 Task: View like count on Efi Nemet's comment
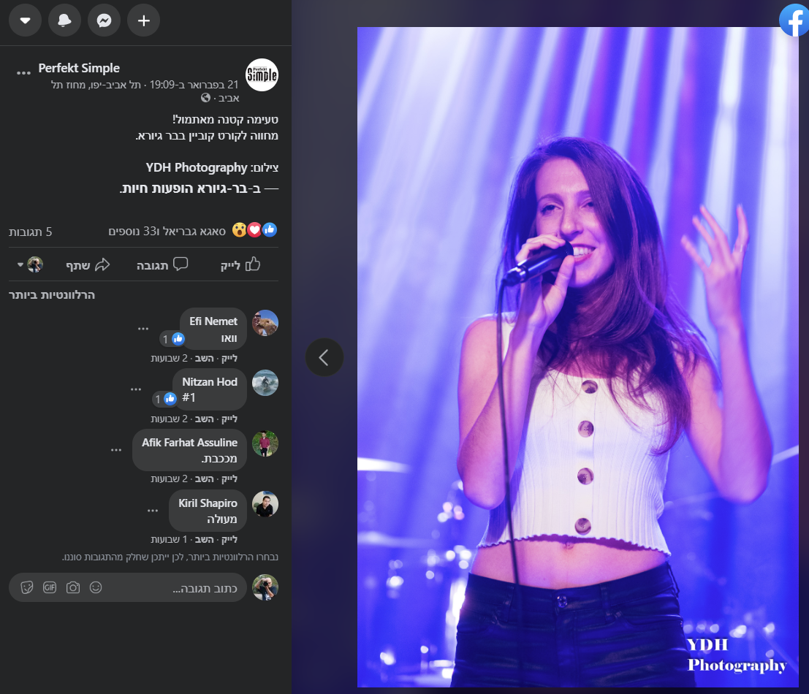[172, 339]
